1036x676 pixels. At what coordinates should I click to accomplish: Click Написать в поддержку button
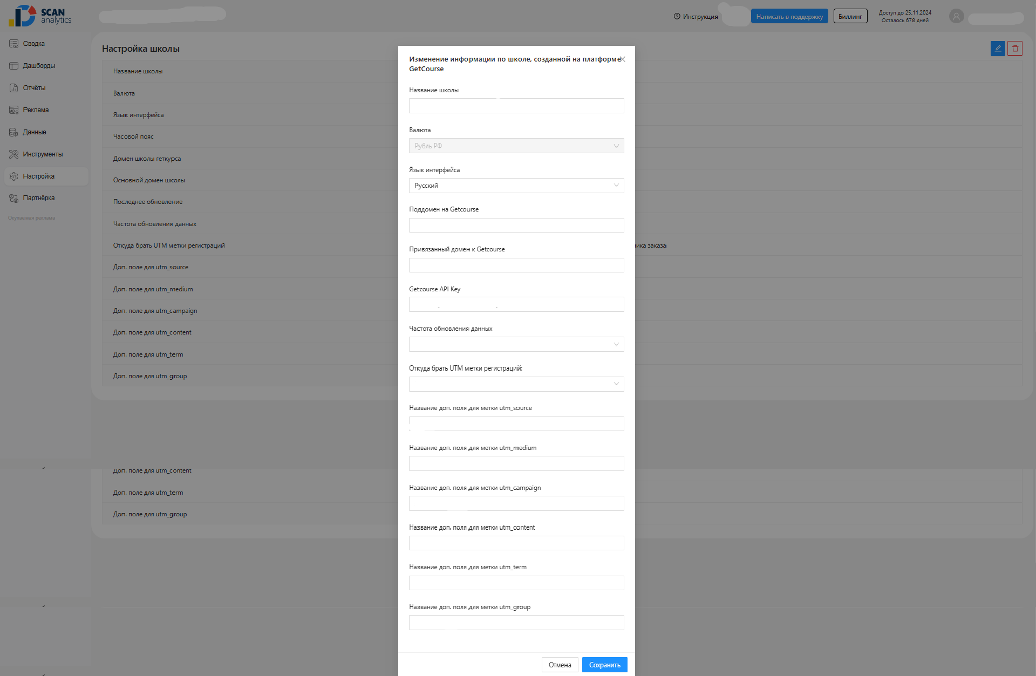click(x=789, y=16)
